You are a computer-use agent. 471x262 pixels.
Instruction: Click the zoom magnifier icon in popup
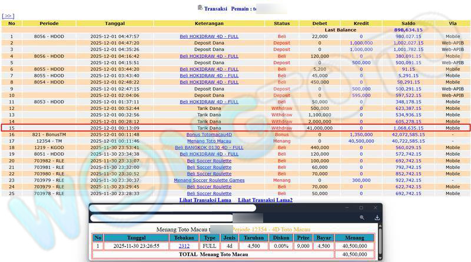coord(363,217)
